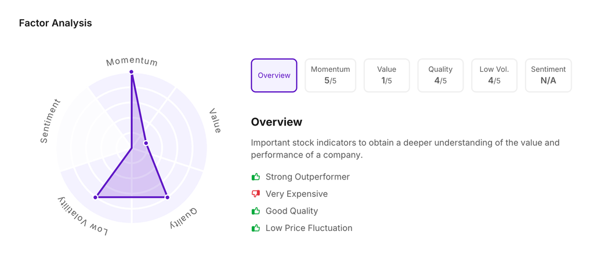Switch to the Value 1/5 tab
Screen dimensions: 594x257
pyautogui.click(x=386, y=75)
